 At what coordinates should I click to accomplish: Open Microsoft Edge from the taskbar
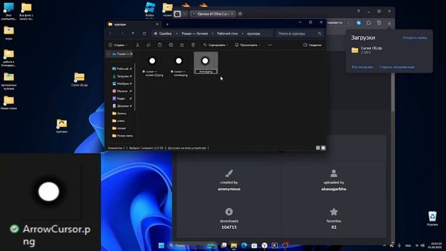(244, 245)
